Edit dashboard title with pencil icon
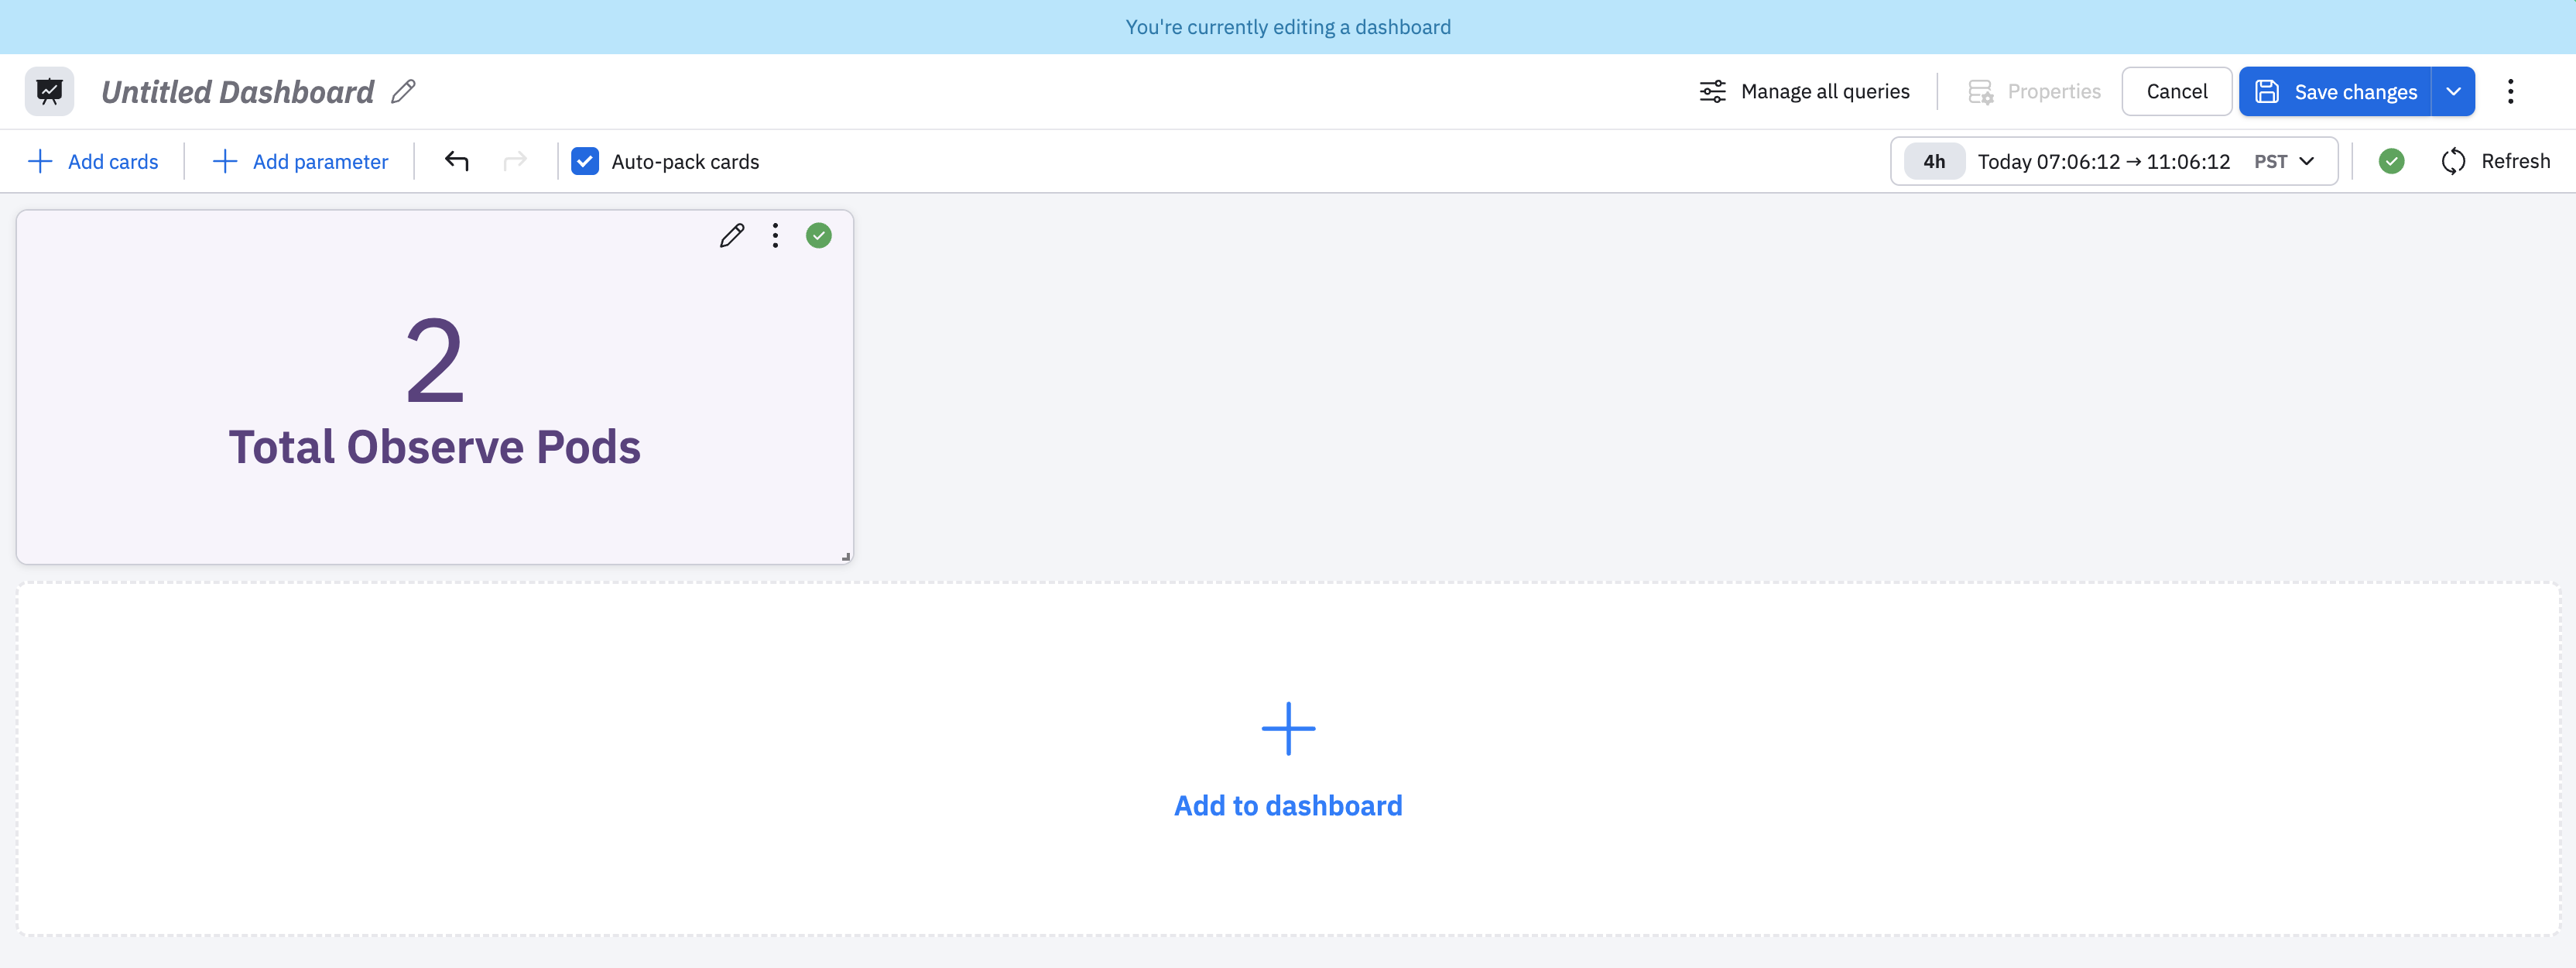The height and width of the screenshot is (968, 2576). [x=403, y=91]
